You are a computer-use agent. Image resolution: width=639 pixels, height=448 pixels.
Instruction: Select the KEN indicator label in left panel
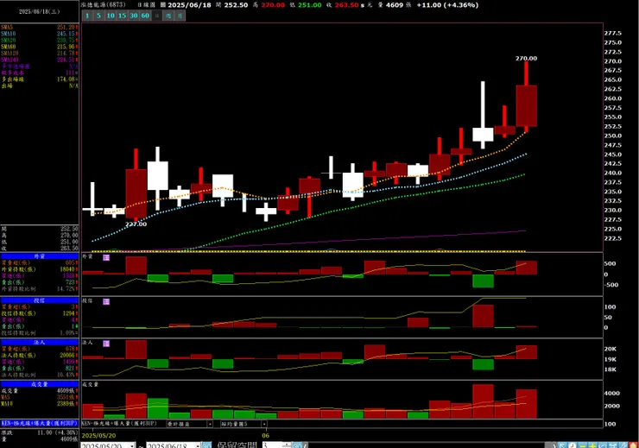(40, 424)
